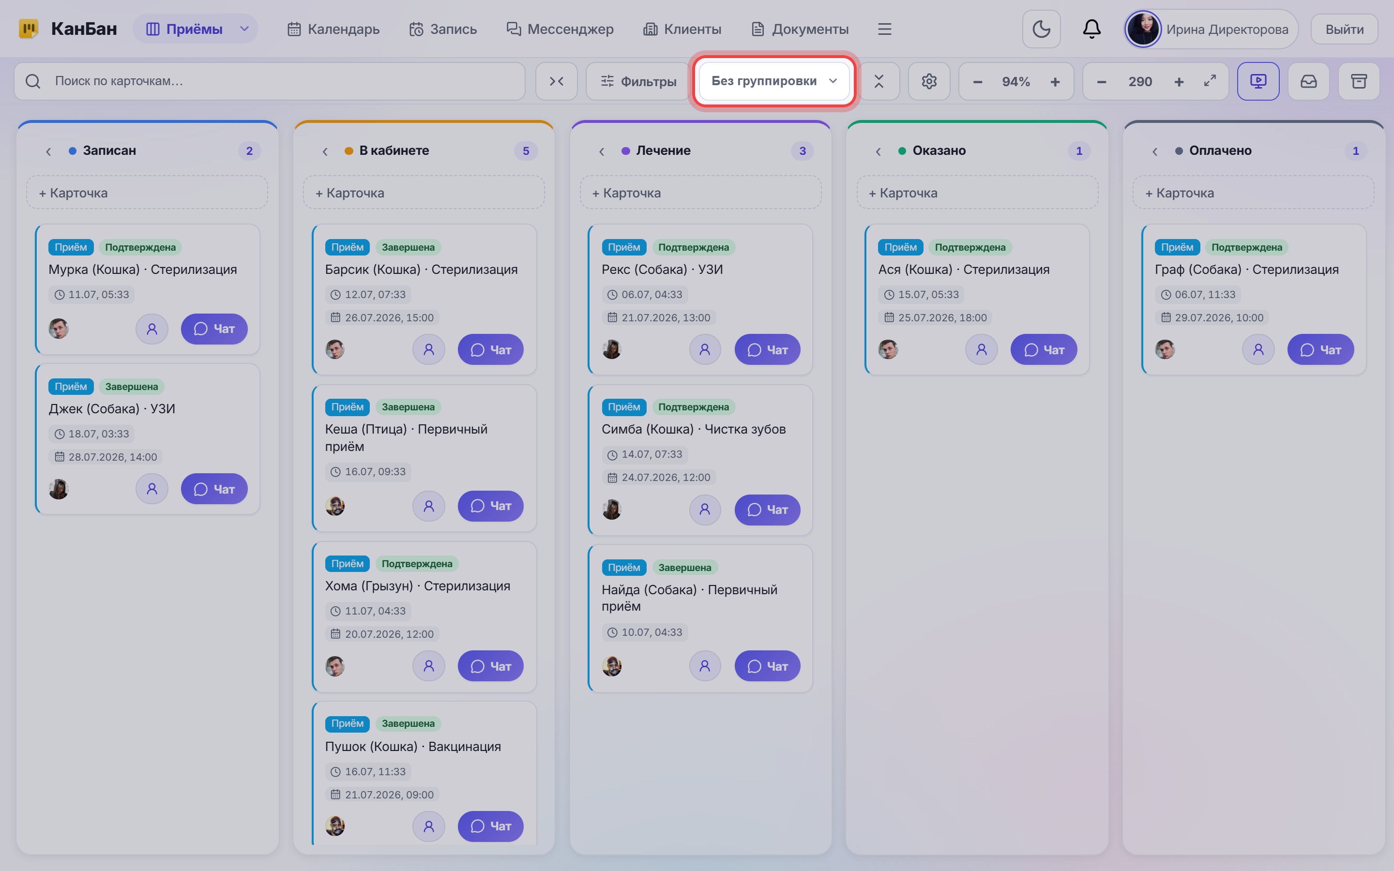The height and width of the screenshot is (871, 1394).
Task: Add card in Записан column
Action: click(148, 193)
